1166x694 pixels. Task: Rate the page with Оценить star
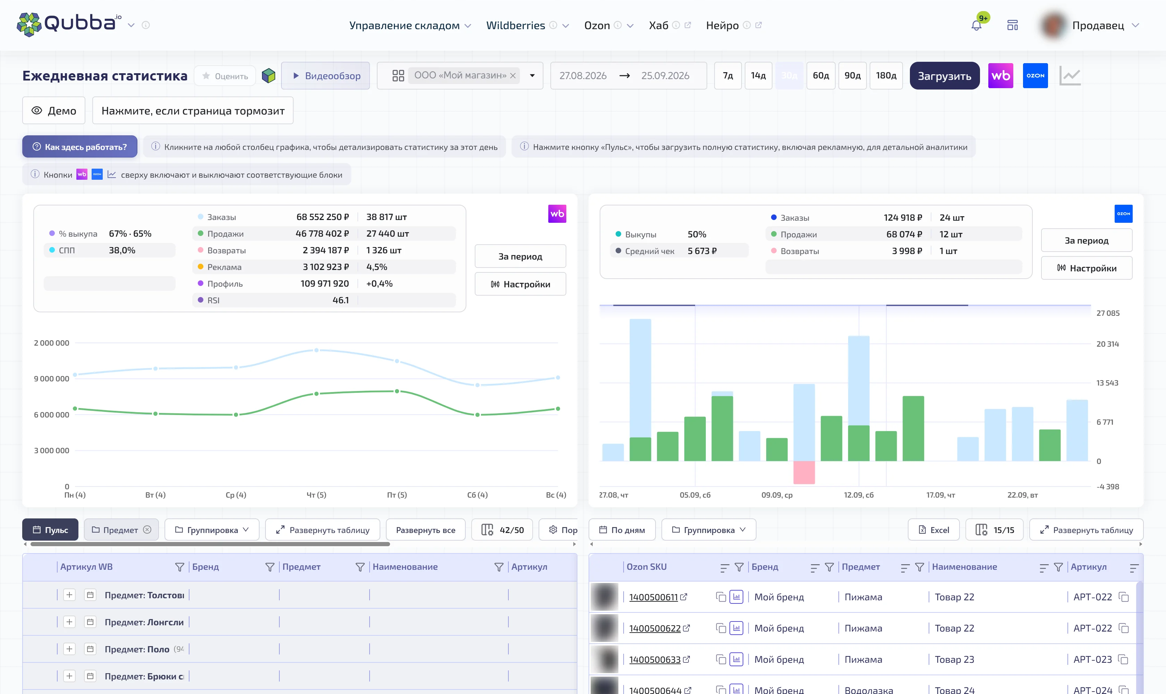pyautogui.click(x=225, y=76)
